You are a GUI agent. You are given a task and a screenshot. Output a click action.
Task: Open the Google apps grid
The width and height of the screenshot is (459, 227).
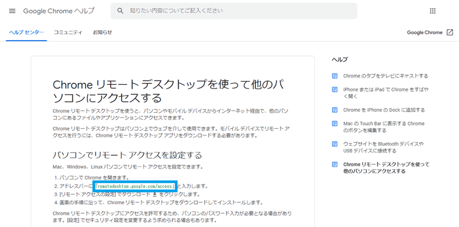tap(433, 11)
